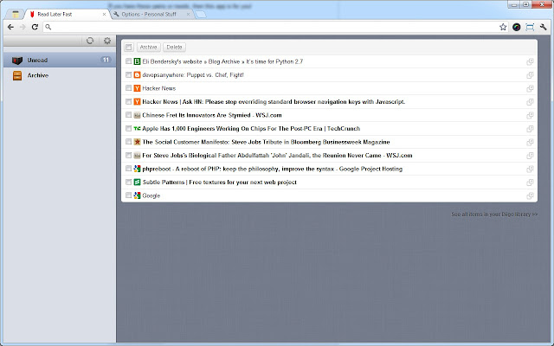554x346 pixels.
Task: Check the plain Hacker News item
Action: pos(128,88)
